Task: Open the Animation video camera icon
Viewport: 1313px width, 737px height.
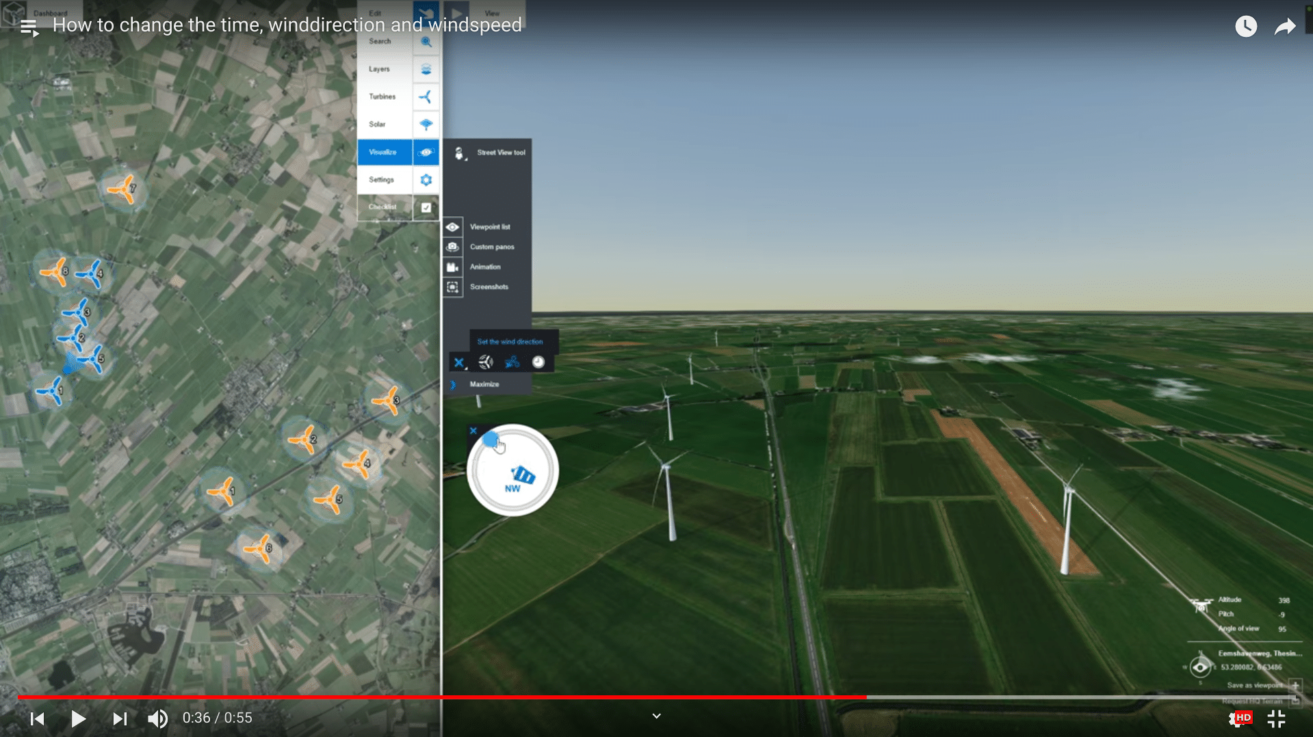Action: coord(452,267)
